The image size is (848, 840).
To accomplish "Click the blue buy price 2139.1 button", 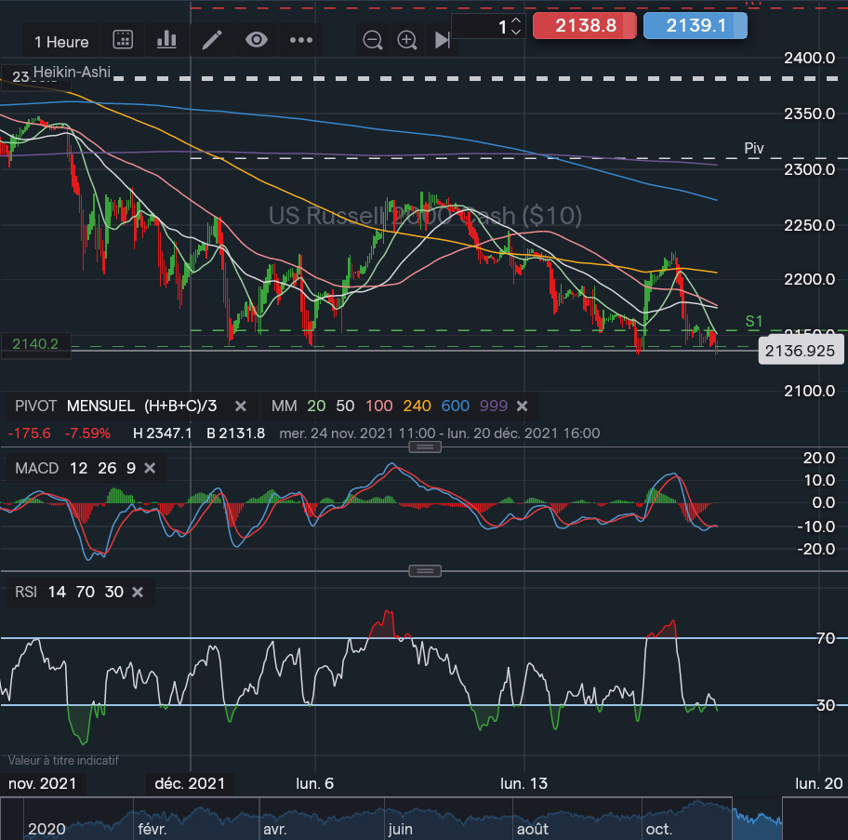I will tap(696, 25).
